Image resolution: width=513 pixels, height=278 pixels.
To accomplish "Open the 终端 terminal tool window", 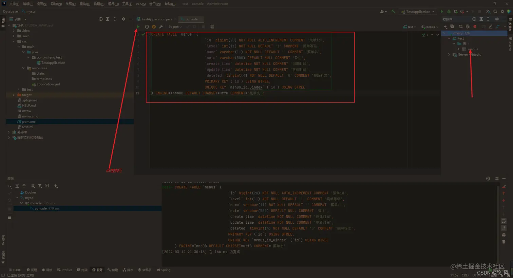I will (x=82, y=270).
